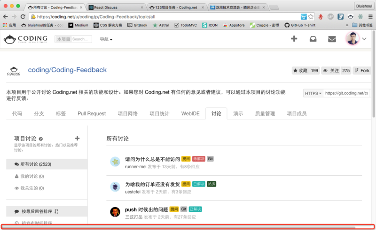Click the plus icon in top navigation
Screen dimensions: 376x230
pyautogui.click(x=294, y=39)
